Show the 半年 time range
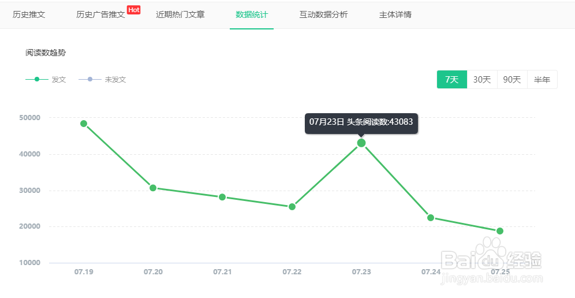This screenshot has width=575, height=298. (542, 80)
